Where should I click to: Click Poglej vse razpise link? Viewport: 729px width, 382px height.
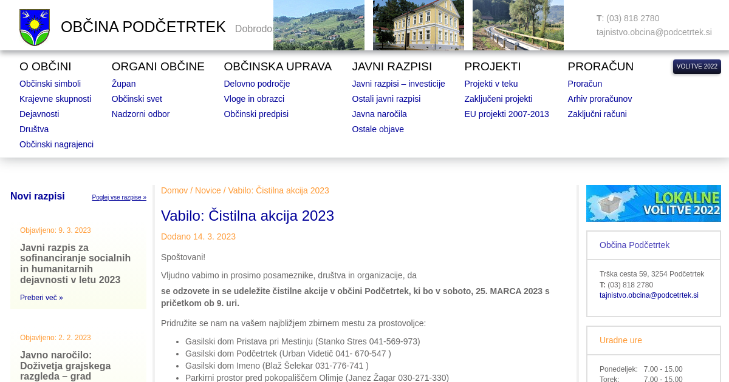[119, 198]
